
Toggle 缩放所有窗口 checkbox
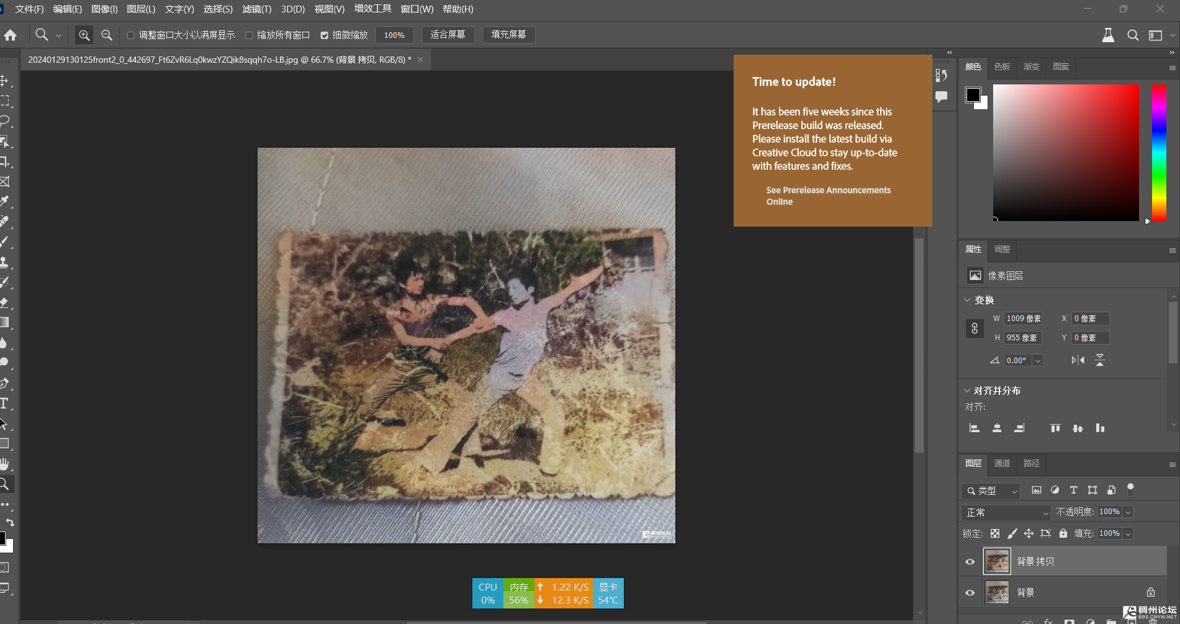tap(249, 35)
